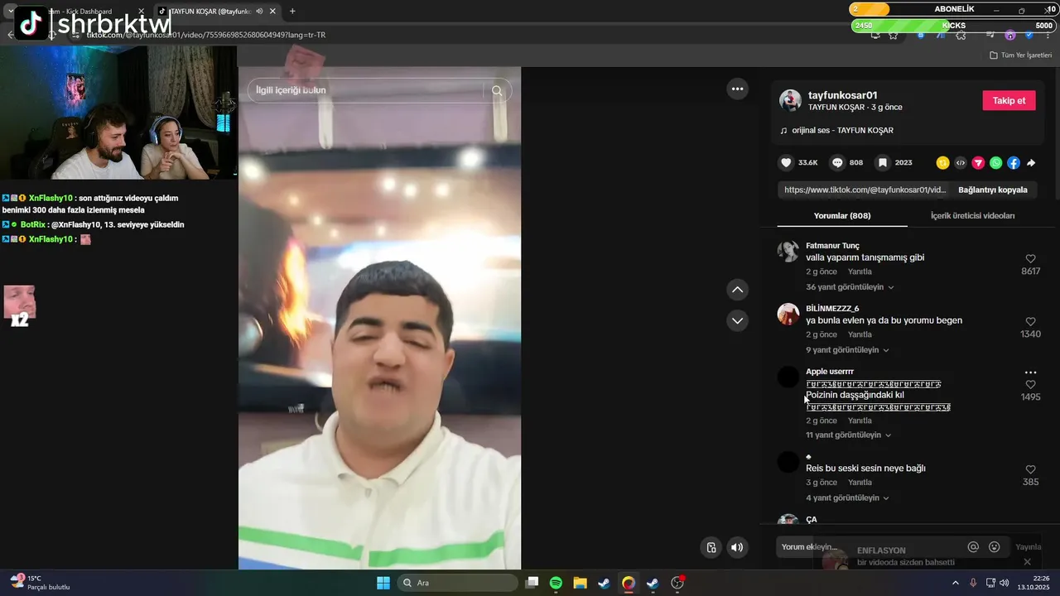Save video with the bookmark icon
The image size is (1060, 596).
(883, 163)
